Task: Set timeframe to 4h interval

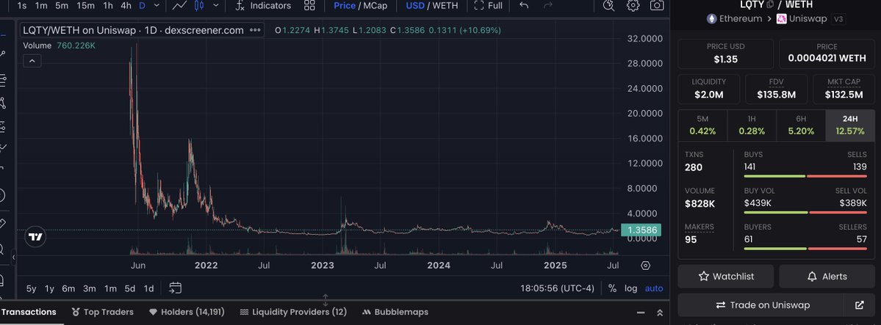Action: coord(126,6)
